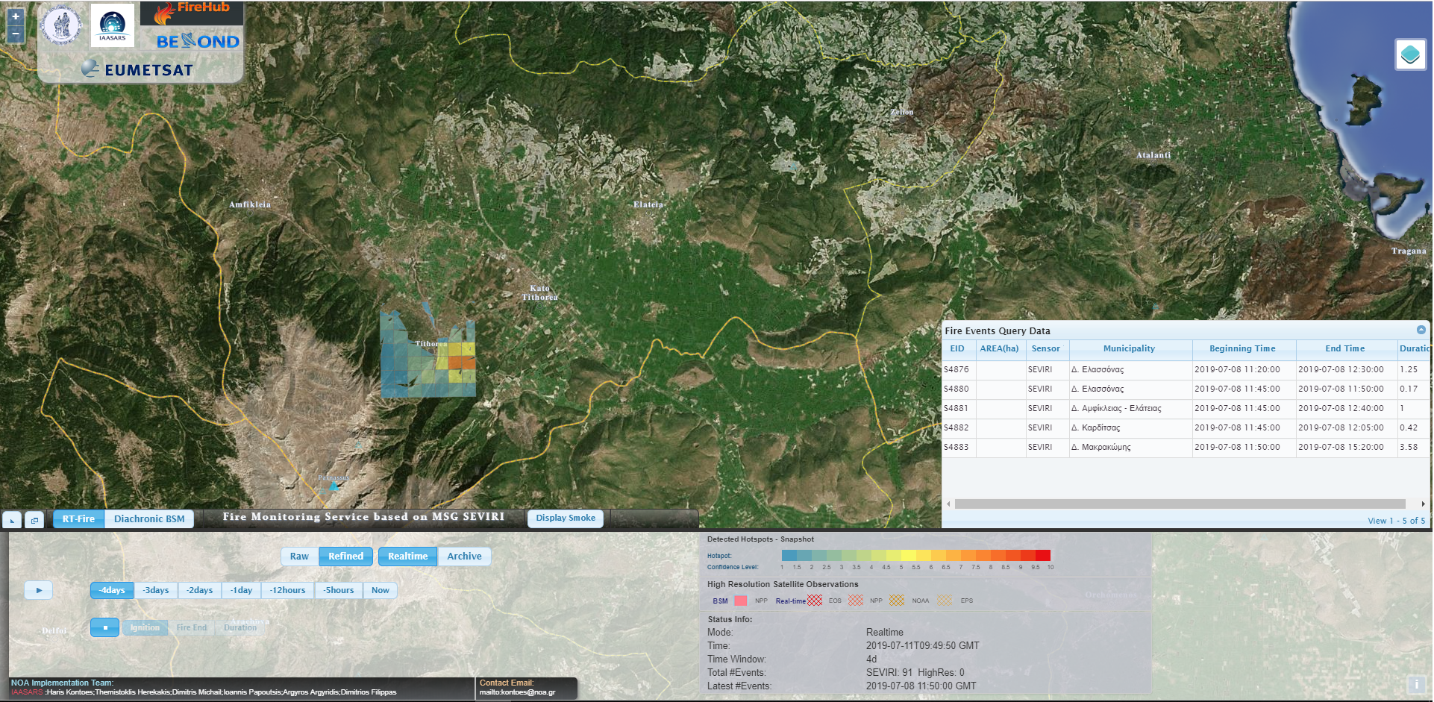
Task: Click the EPS light orange hatched icon
Action: [945, 601]
